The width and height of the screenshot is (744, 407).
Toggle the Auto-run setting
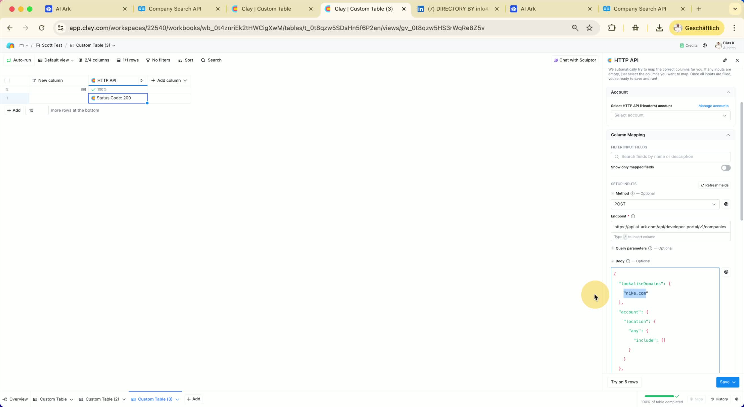19,60
